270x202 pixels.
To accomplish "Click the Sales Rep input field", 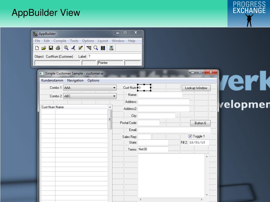I will click(145, 137).
